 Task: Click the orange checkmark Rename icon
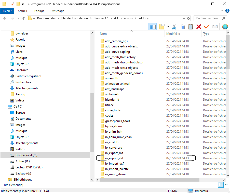[x=207, y=27]
